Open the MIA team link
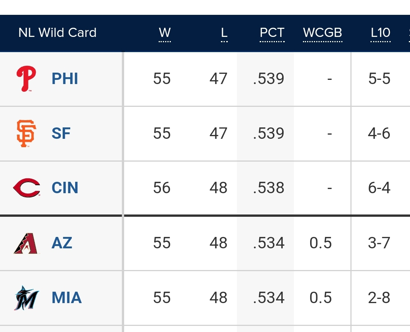Image resolution: width=410 pixels, height=332 pixels. (66, 297)
